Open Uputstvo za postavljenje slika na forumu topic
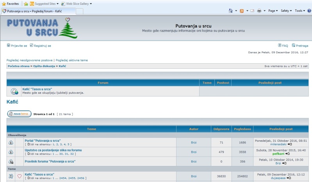The height and width of the screenshot is (182, 312). pos(53,150)
